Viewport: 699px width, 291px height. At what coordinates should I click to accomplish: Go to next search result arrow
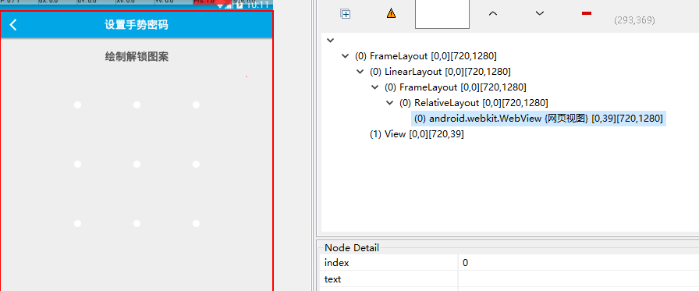(539, 14)
